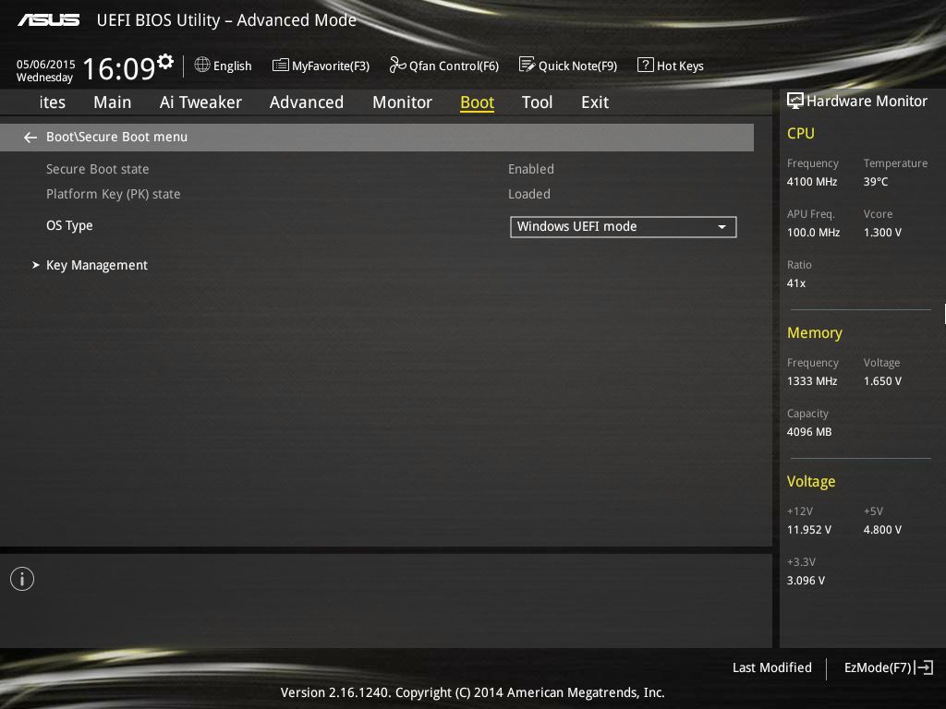The height and width of the screenshot is (709, 946).
Task: Click the globe language icon
Action: coord(202,65)
